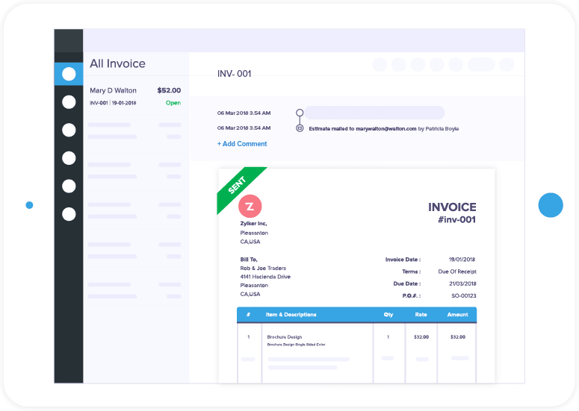This screenshot has width=579, height=411.
Task: Select the fifth sidebar circle icon
Action: (x=69, y=186)
